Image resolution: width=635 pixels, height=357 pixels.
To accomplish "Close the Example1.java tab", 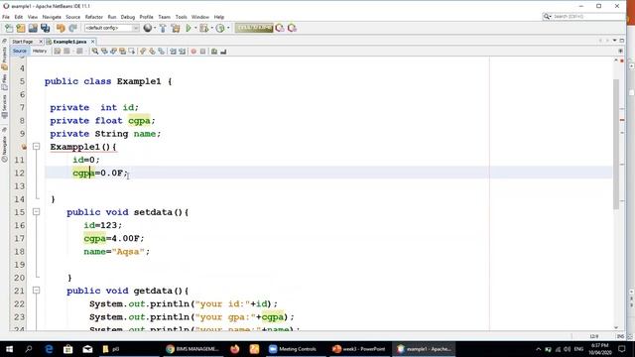I will 92,42.
